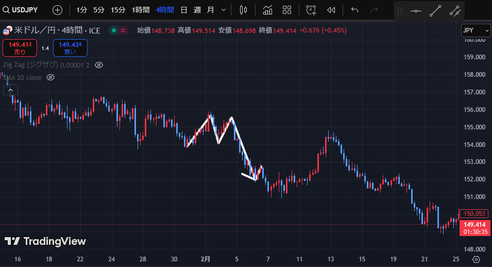This screenshot has width=492, height=267.
Task: Redo the chart action
Action: [x=374, y=10]
